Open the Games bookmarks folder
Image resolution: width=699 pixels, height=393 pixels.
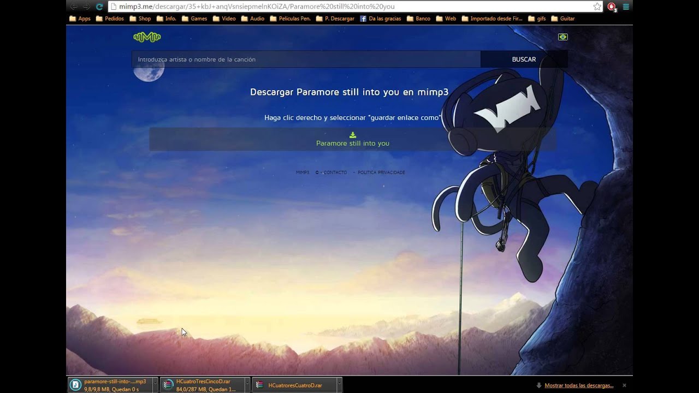[194, 19]
